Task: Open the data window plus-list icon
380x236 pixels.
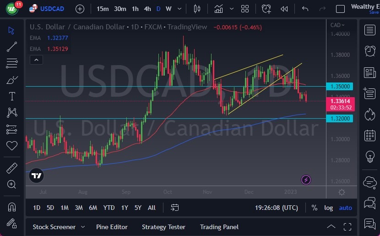Action: tap(369, 93)
